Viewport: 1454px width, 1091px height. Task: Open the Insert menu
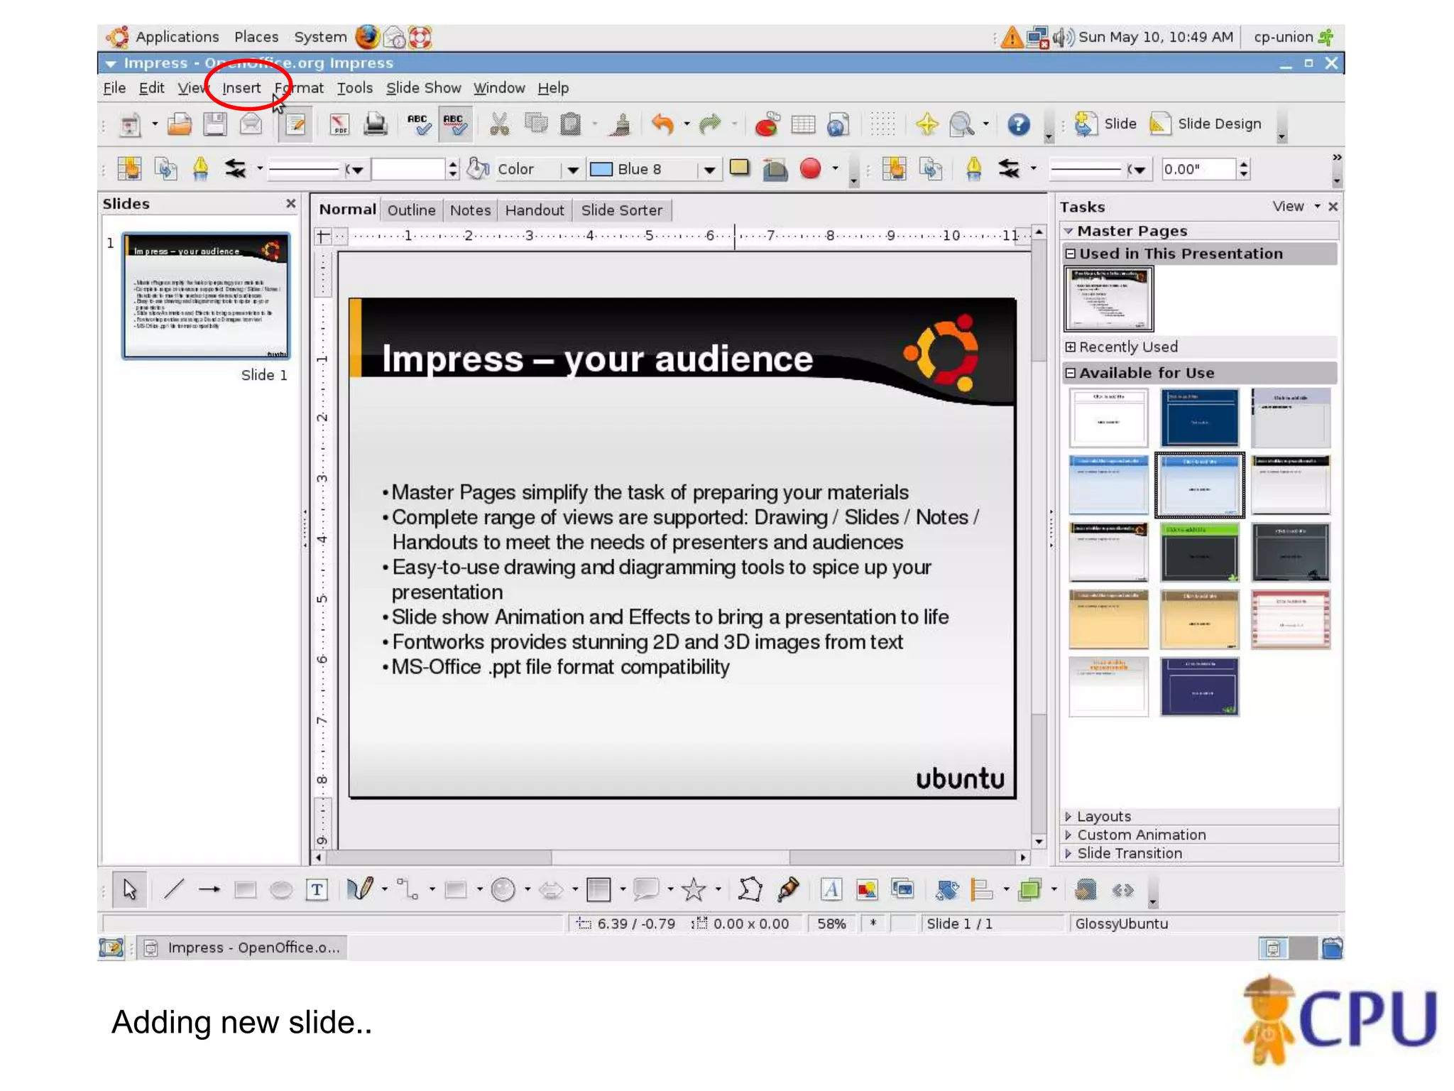pos(241,88)
